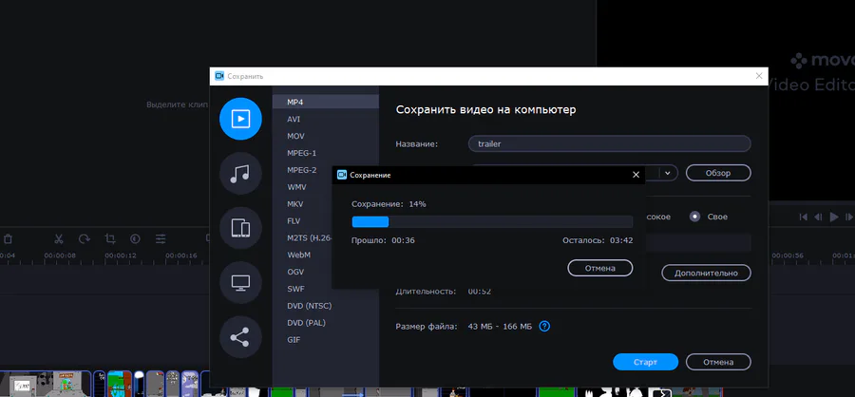Open the upload and share category
The image size is (855, 397).
click(x=240, y=337)
